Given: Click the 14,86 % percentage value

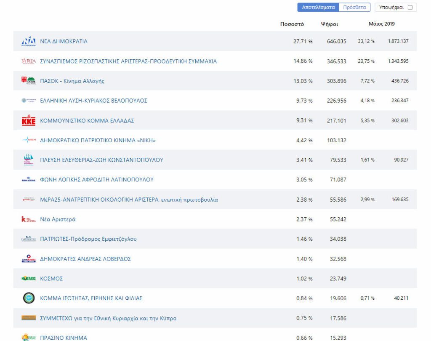Looking at the screenshot, I should [303, 61].
